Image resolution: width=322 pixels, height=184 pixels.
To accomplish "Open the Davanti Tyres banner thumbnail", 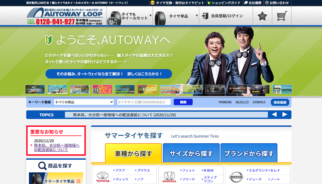I will pyautogui.click(x=237, y=89).
